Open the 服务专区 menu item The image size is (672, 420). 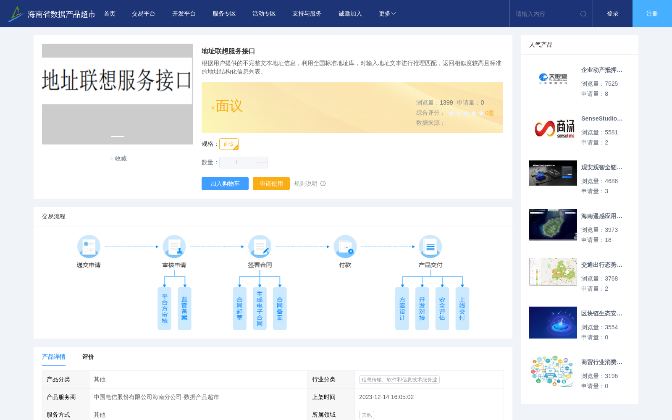click(224, 14)
